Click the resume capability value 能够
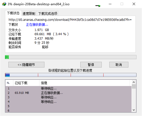The image size is (142, 116). 45,47
